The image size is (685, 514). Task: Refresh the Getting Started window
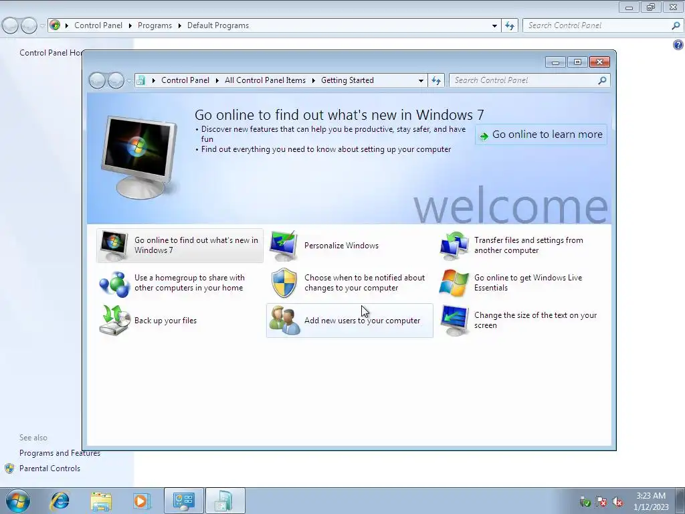pyautogui.click(x=436, y=80)
